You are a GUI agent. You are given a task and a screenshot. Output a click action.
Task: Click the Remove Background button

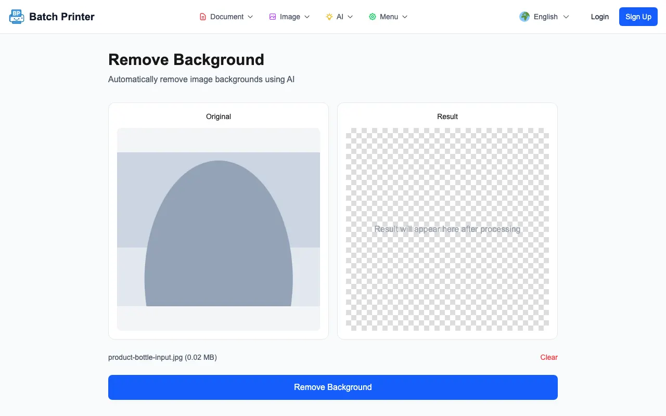[333, 387]
